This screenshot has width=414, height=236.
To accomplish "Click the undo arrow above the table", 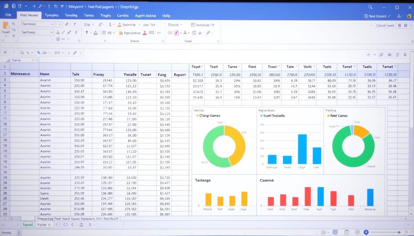I will (369, 55).
